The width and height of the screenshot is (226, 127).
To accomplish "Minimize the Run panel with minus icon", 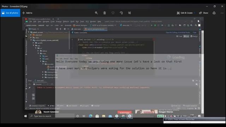I will tap(197, 81).
